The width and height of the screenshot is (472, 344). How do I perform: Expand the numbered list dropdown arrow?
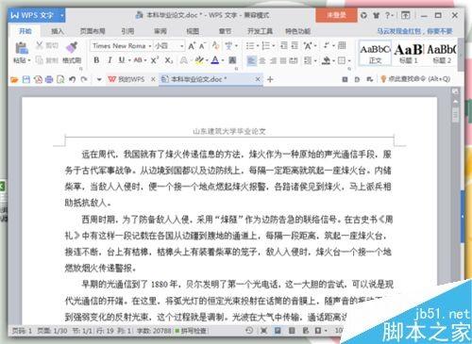click(x=274, y=46)
